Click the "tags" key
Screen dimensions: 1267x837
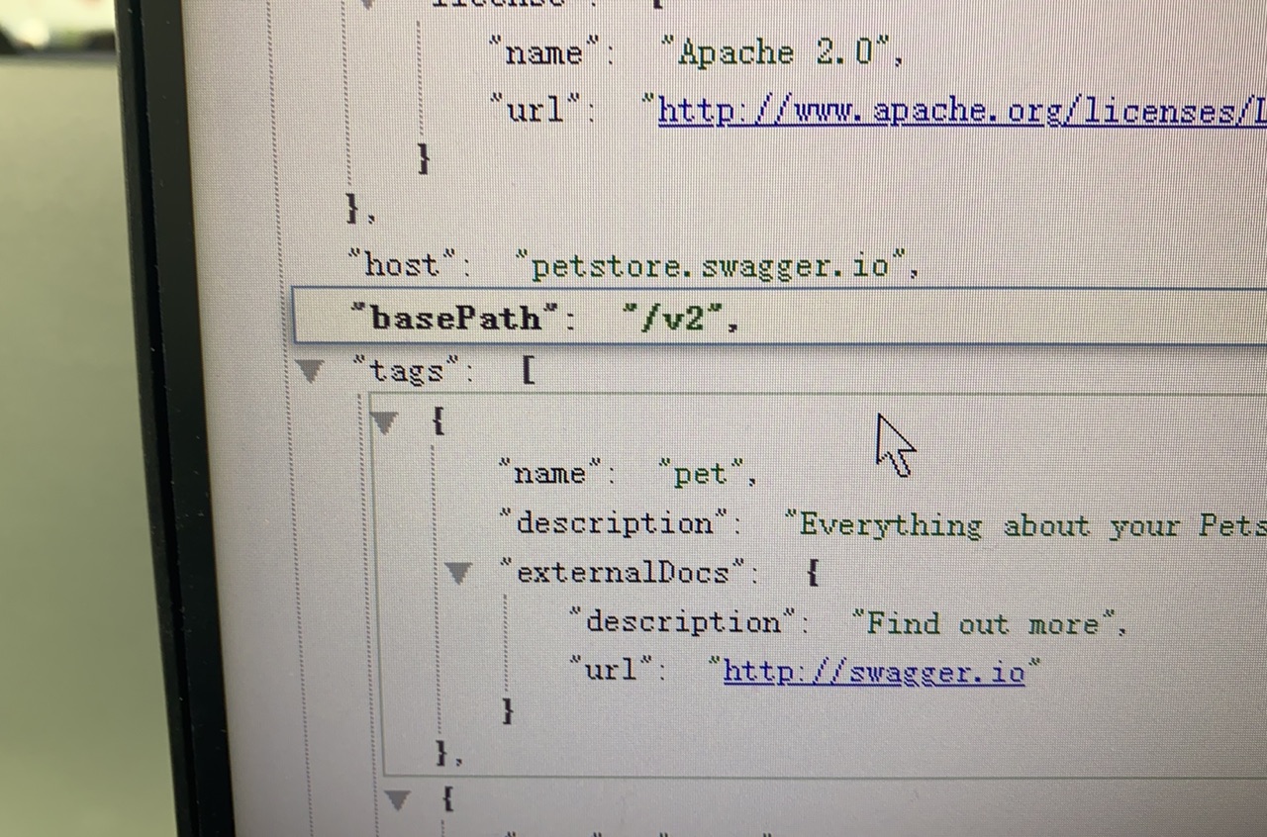tap(407, 371)
